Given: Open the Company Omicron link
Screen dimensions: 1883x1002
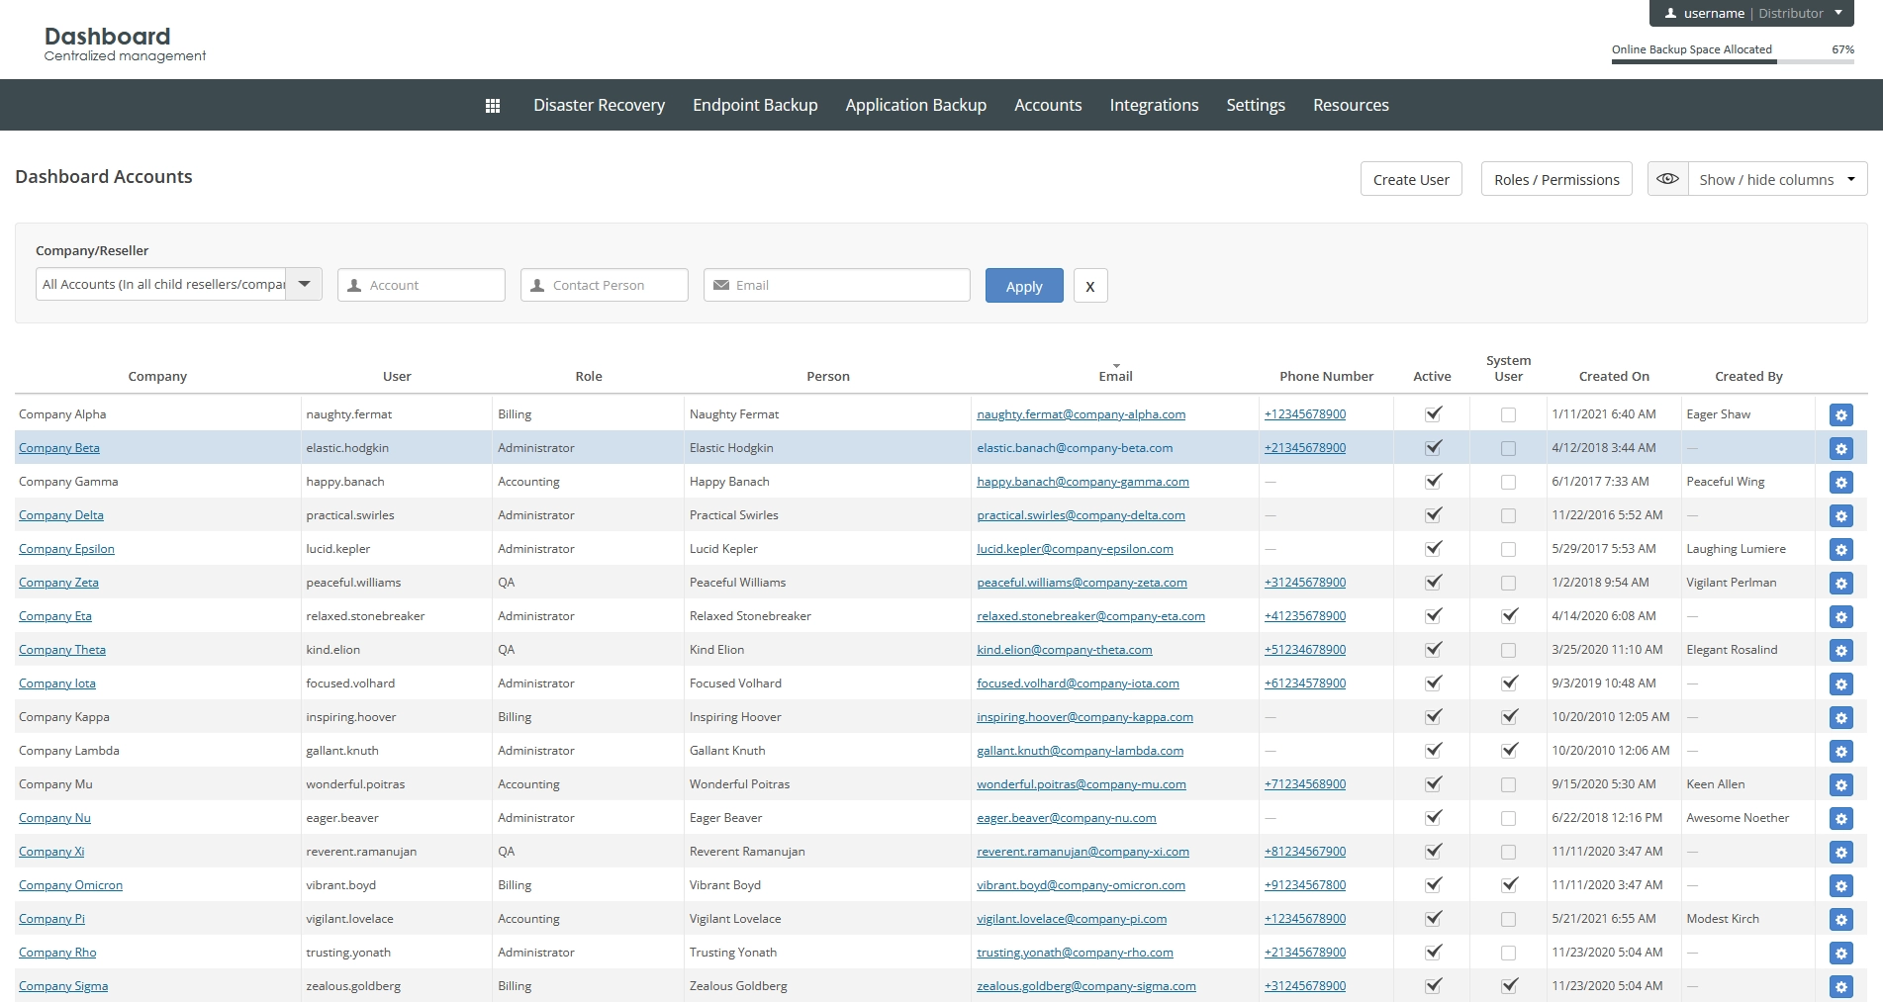Looking at the screenshot, I should coord(70,885).
